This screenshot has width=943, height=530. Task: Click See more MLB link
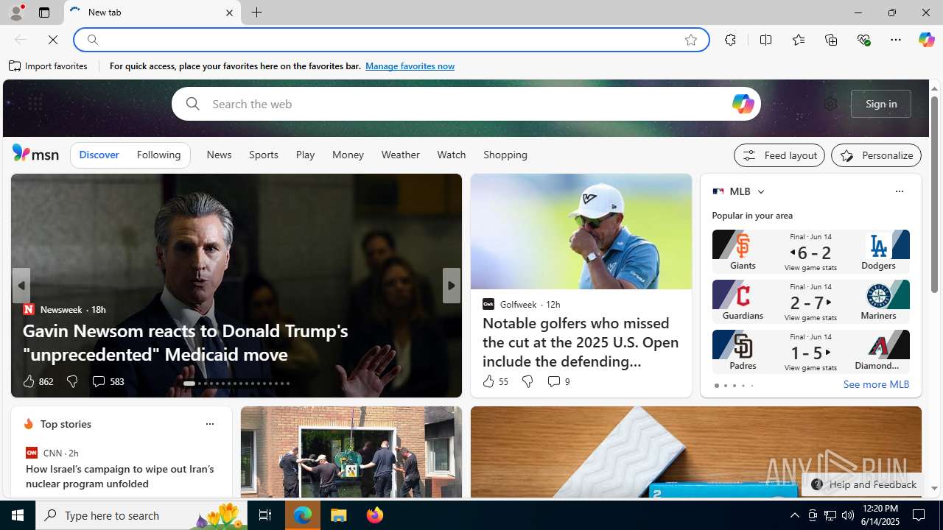coord(876,384)
